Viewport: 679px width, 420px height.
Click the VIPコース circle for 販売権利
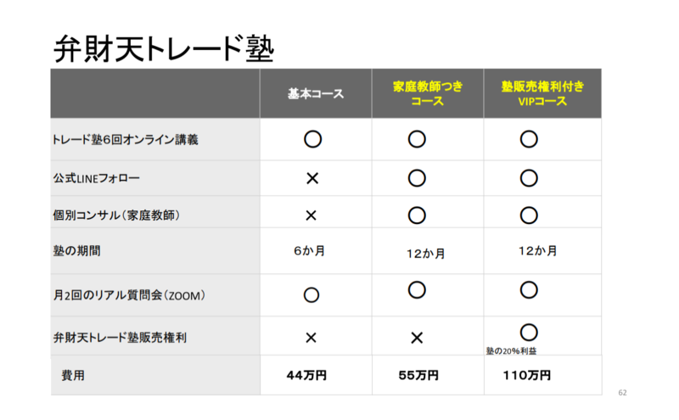pyautogui.click(x=529, y=333)
